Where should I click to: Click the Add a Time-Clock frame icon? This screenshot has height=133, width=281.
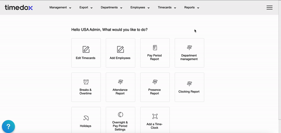pos(155,117)
